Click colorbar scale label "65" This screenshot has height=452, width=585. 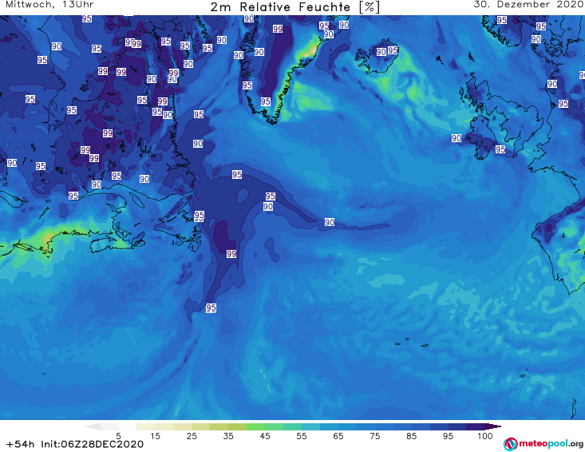[338, 436]
